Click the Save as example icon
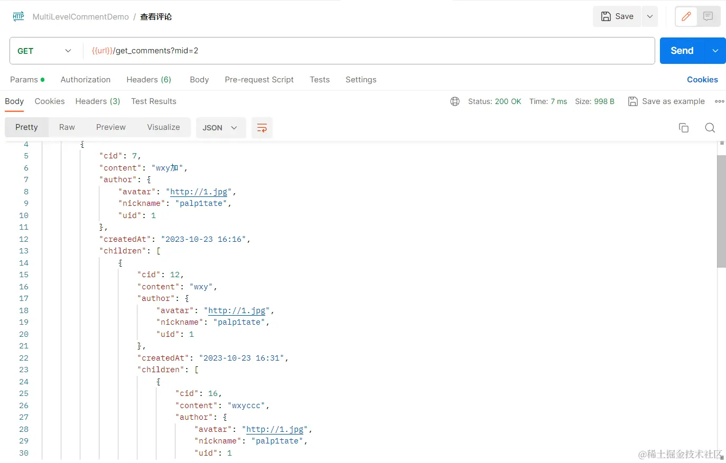726x463 pixels. pyautogui.click(x=633, y=101)
